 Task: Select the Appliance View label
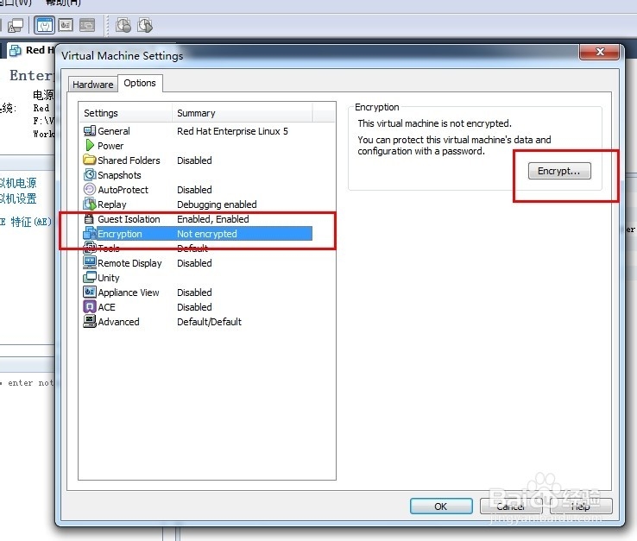pos(129,293)
